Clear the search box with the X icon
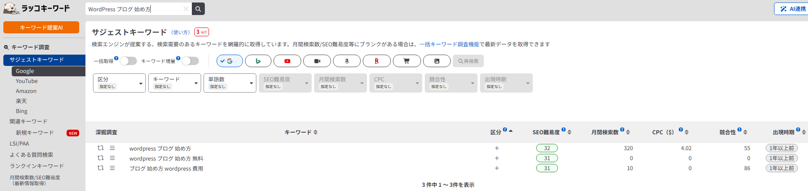 (x=186, y=9)
